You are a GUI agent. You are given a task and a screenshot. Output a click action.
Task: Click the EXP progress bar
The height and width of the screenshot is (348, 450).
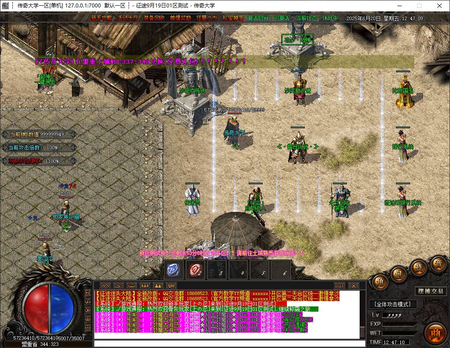pos(400,324)
